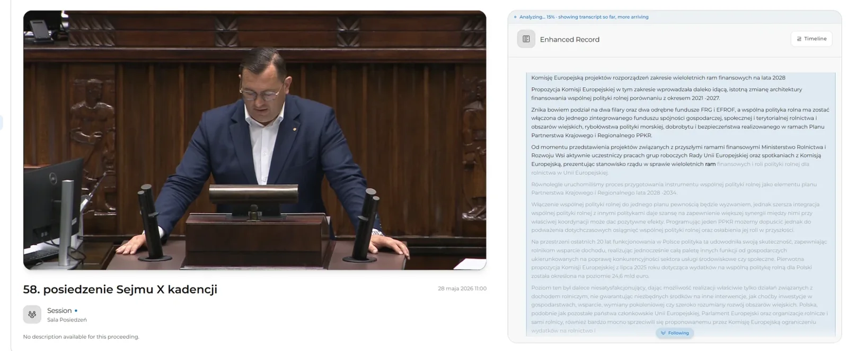Click the Enhanced Record panel heading
The width and height of the screenshot is (848, 351).
570,39
